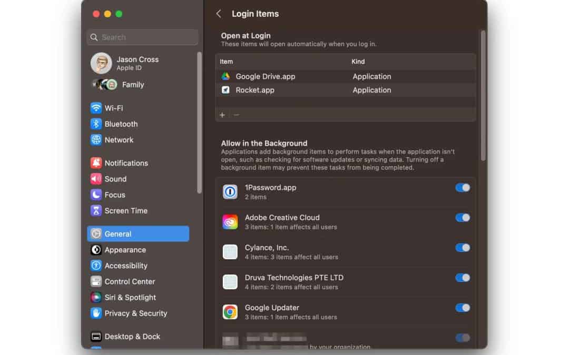Click the Search field in sidebar

(x=142, y=37)
